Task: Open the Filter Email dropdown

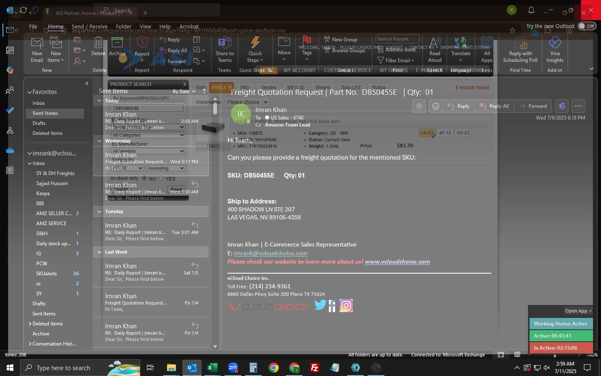Action: [395, 60]
